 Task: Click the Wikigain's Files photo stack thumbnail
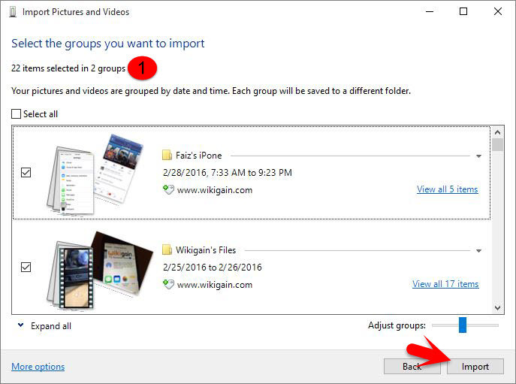coord(100,270)
